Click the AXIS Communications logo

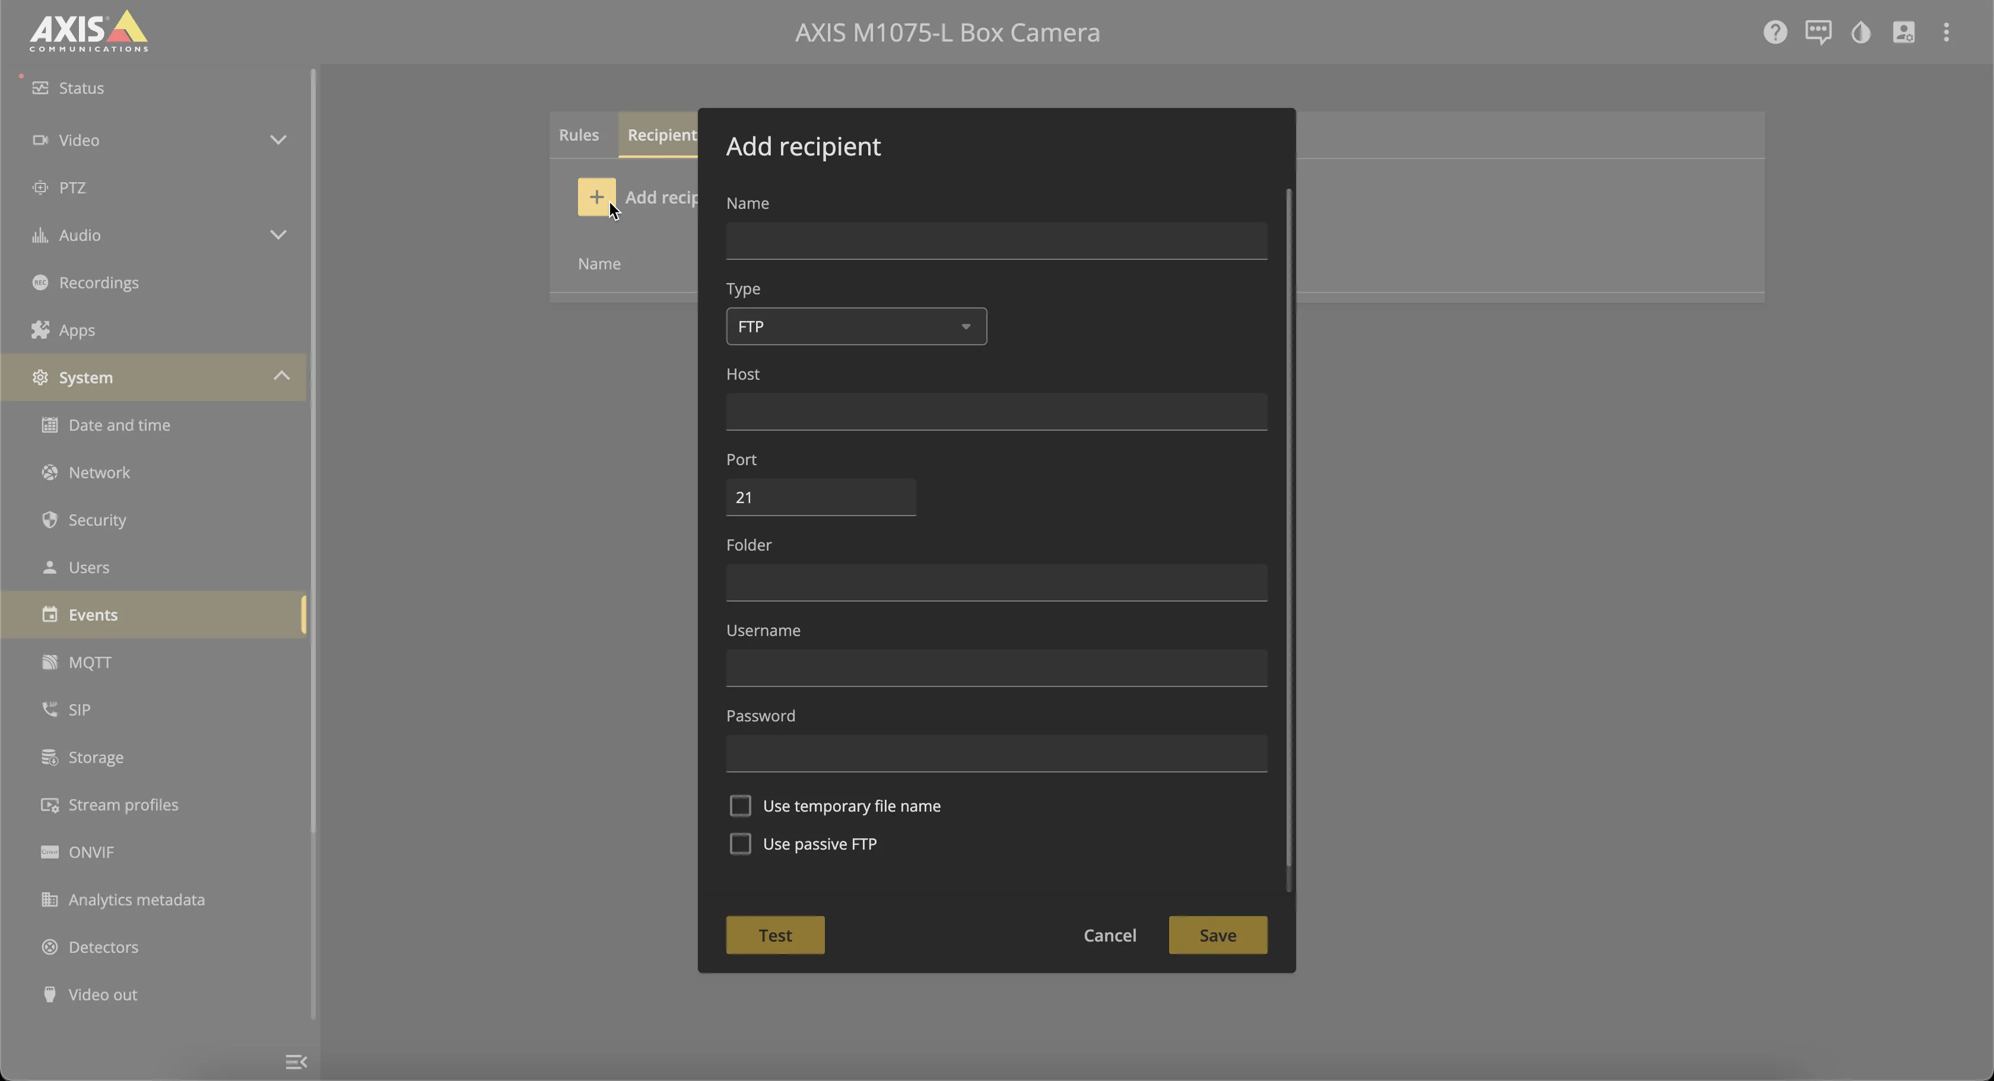coord(88,31)
